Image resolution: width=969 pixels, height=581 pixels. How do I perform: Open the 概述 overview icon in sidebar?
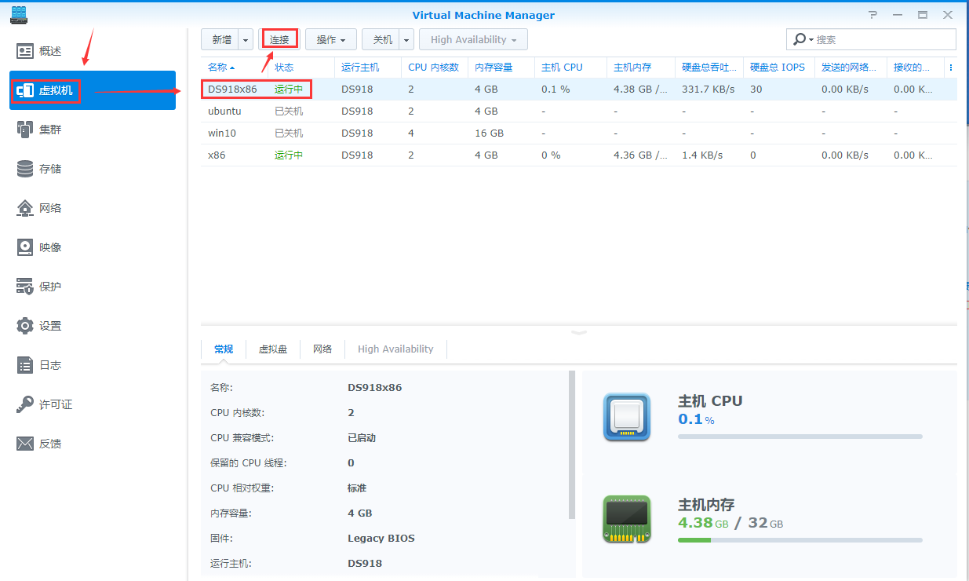25,51
